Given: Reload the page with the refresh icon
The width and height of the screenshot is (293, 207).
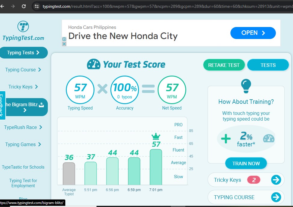Looking at the screenshot, I should click(x=24, y=6).
